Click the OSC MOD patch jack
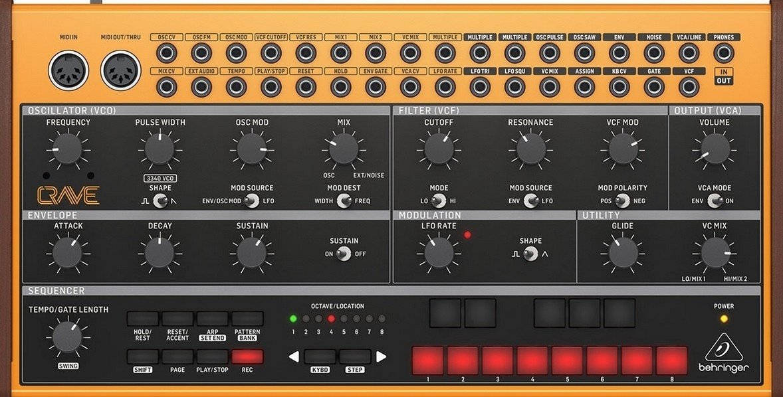 pyautogui.click(x=236, y=53)
